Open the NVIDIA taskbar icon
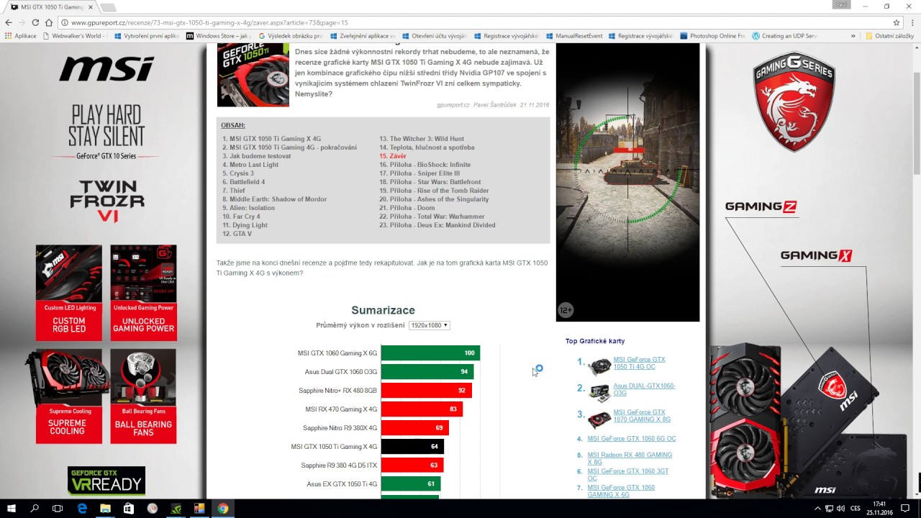This screenshot has height=518, width=921. tap(176, 509)
